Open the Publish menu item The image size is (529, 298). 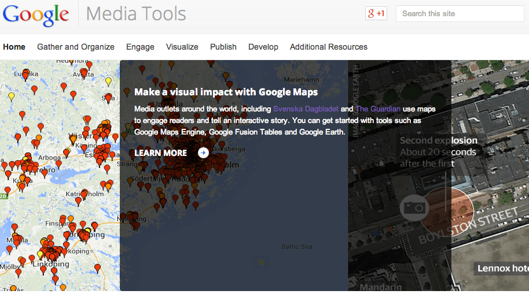(x=223, y=47)
